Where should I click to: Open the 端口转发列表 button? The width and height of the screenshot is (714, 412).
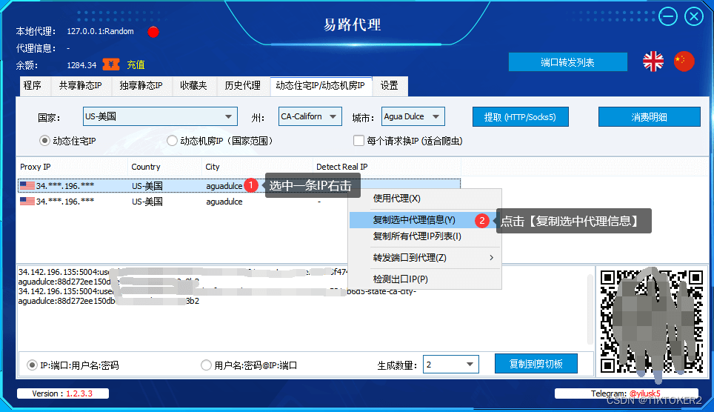click(x=568, y=62)
